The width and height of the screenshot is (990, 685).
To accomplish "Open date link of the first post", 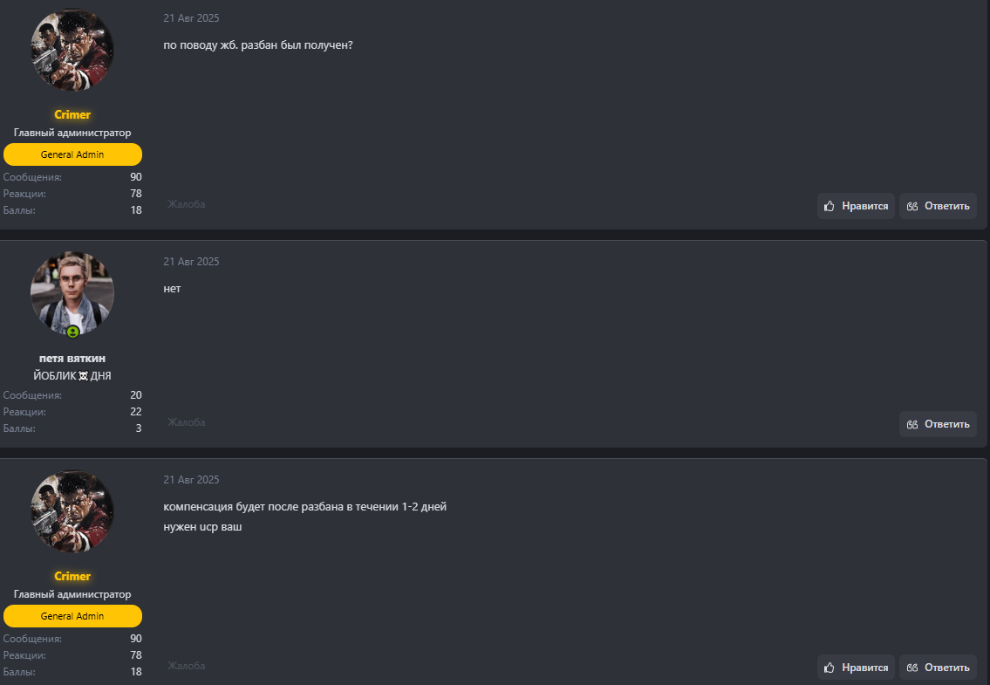I will point(191,17).
